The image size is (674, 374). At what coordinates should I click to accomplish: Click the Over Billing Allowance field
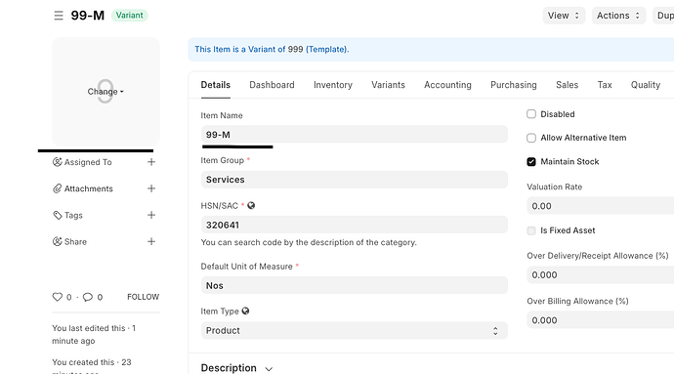(600, 320)
